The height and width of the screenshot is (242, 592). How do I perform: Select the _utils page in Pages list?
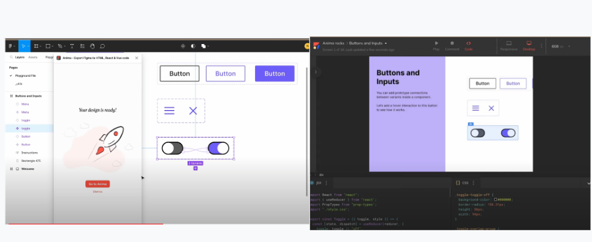19,84
